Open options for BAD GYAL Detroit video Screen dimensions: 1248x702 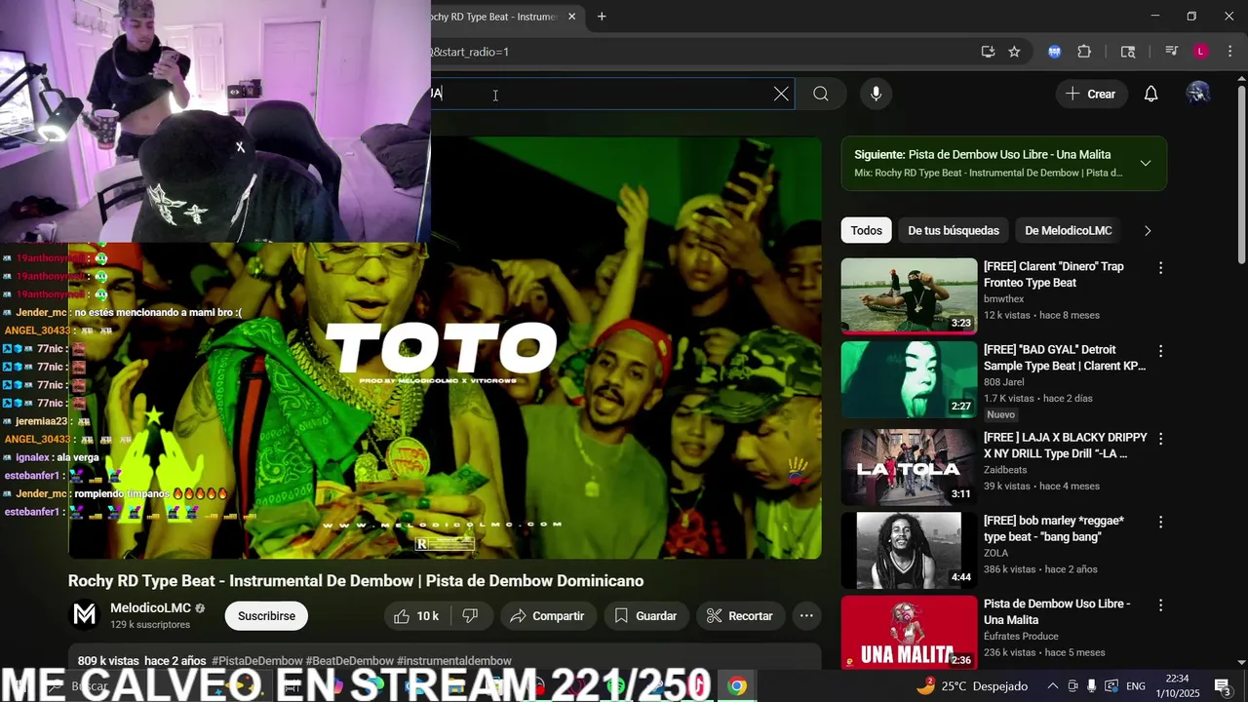[x=1160, y=351]
